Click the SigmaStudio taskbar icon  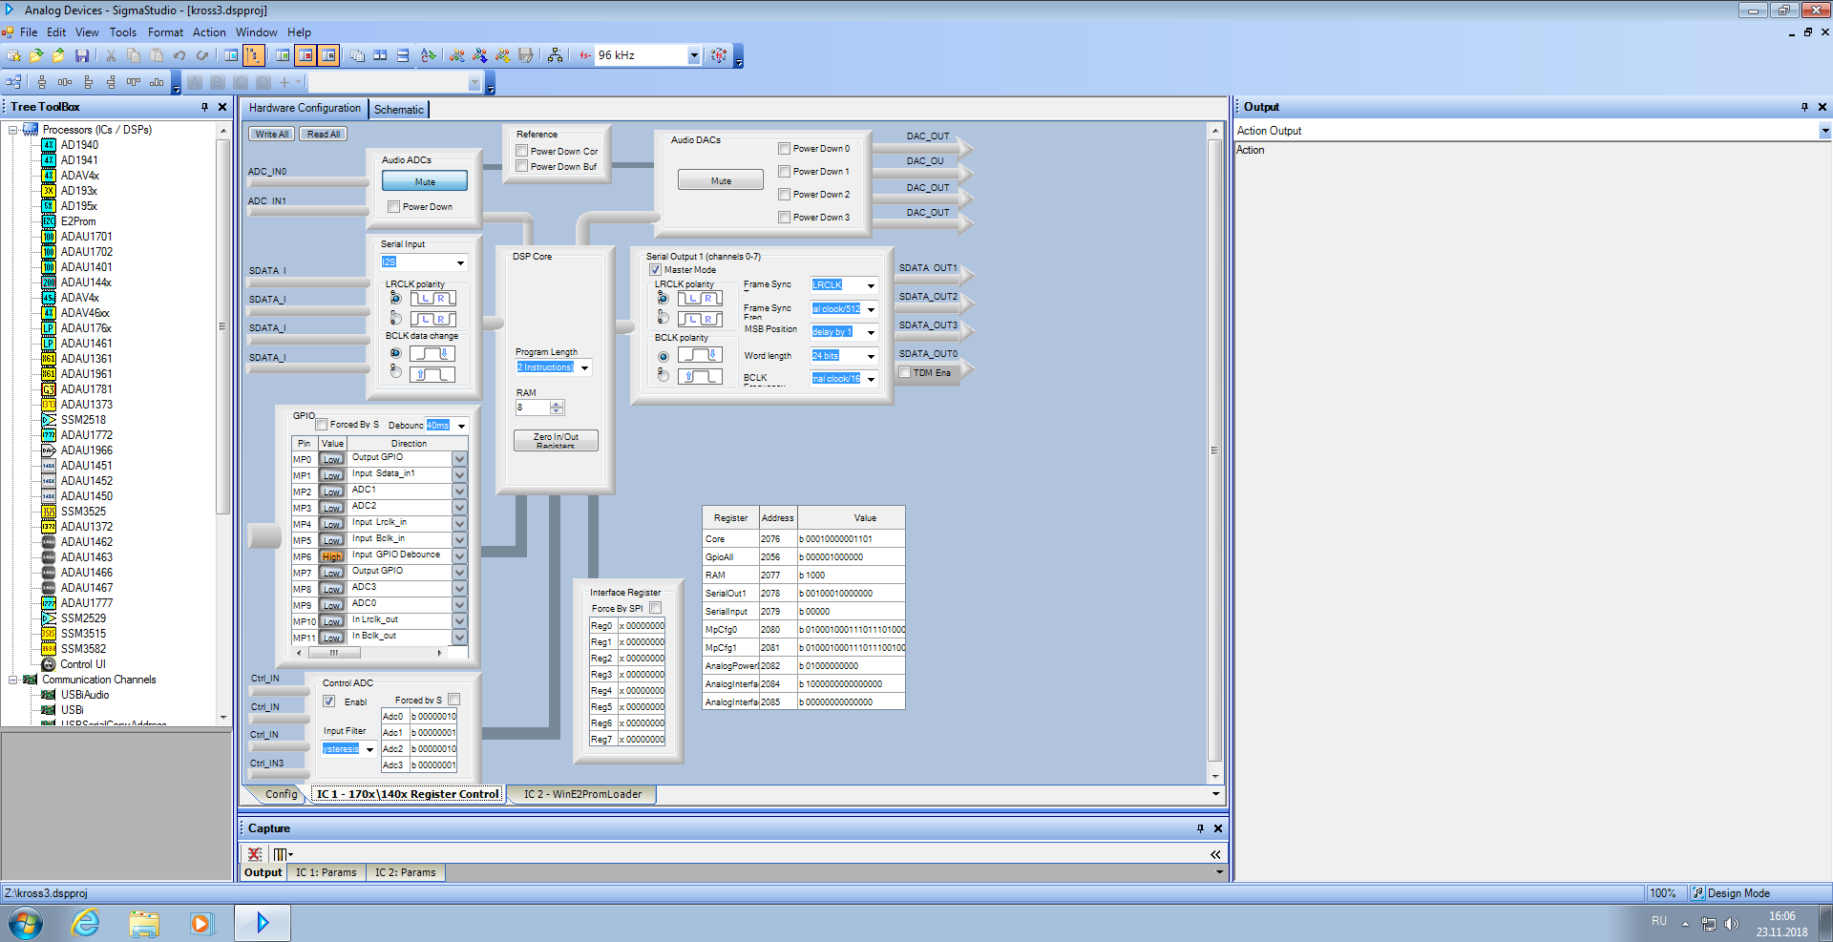point(263,923)
